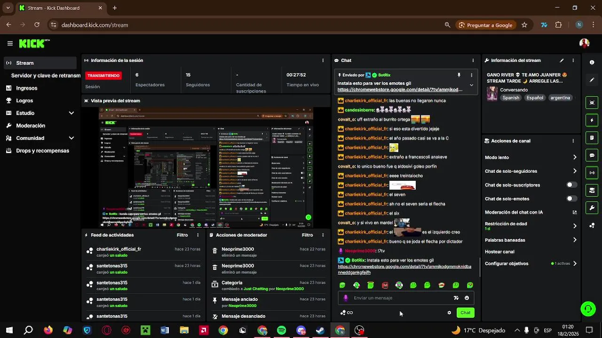The height and width of the screenshot is (338, 602).
Task: Open Configurar objetivos arrow
Action: click(x=574, y=263)
